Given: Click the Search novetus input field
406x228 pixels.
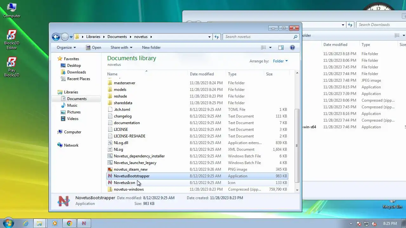Looking at the screenshot, I should [x=258, y=37].
